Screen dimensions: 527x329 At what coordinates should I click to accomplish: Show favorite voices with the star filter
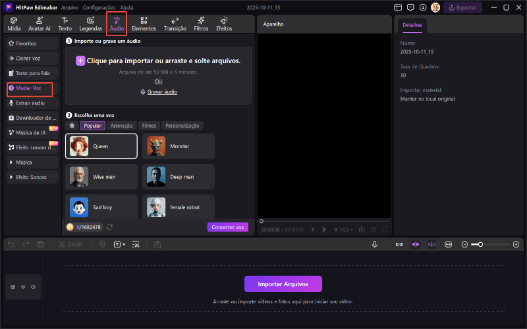pos(72,125)
